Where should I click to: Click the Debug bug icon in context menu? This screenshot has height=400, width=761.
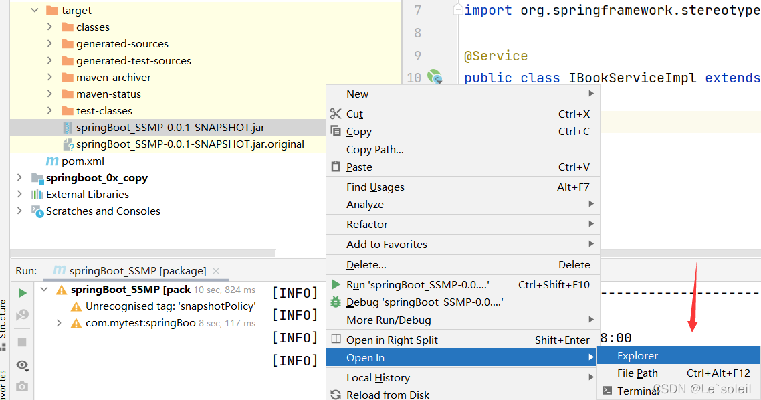336,302
